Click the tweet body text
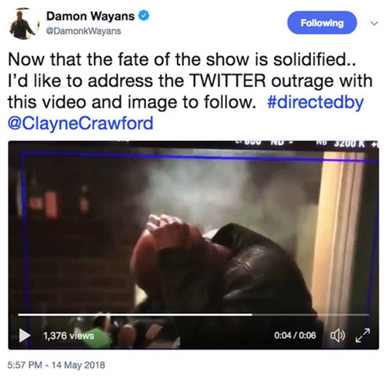This screenshot has height=380, width=390. [x=190, y=91]
